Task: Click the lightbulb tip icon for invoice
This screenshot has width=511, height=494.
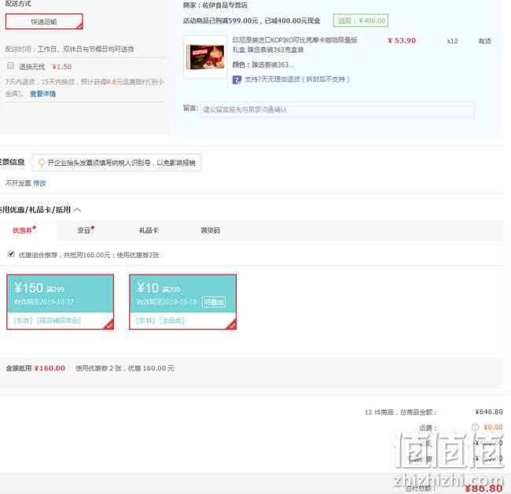Action: pos(42,163)
